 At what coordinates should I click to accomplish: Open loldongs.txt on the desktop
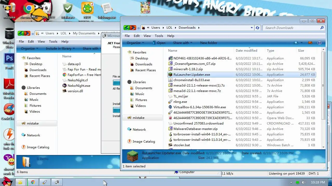point(107,11)
